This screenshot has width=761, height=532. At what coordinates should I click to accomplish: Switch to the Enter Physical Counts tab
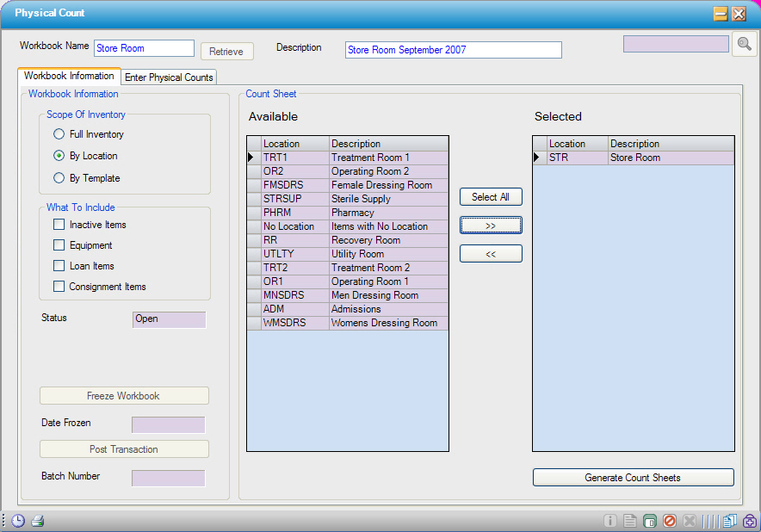pyautogui.click(x=169, y=77)
